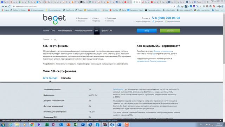Close the cookie notice bar
The width and height of the screenshot is (225, 127).
220,121
